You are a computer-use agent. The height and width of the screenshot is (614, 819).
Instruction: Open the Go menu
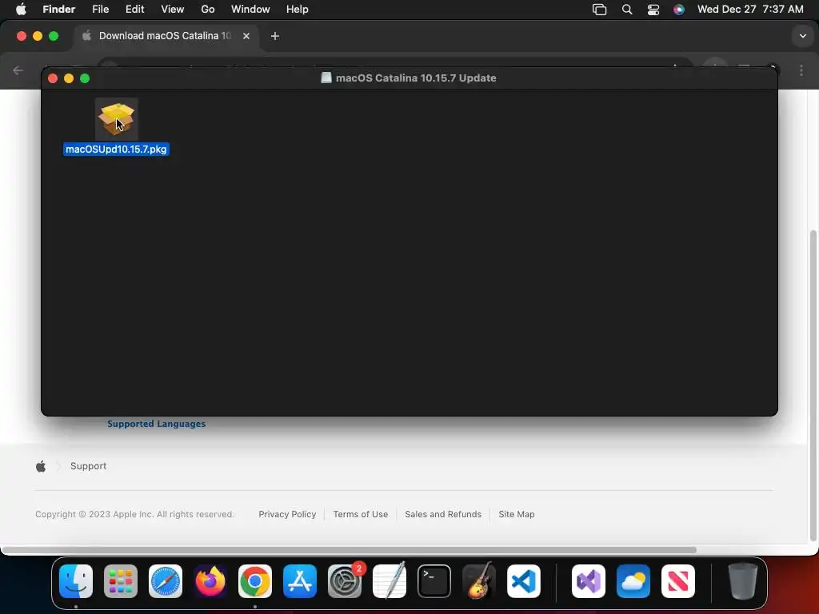(x=208, y=10)
